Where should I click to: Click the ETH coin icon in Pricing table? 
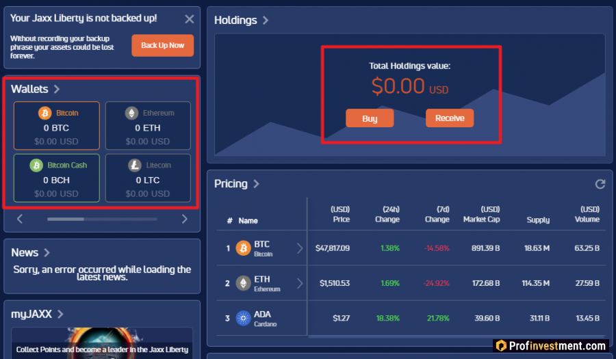coord(243,283)
